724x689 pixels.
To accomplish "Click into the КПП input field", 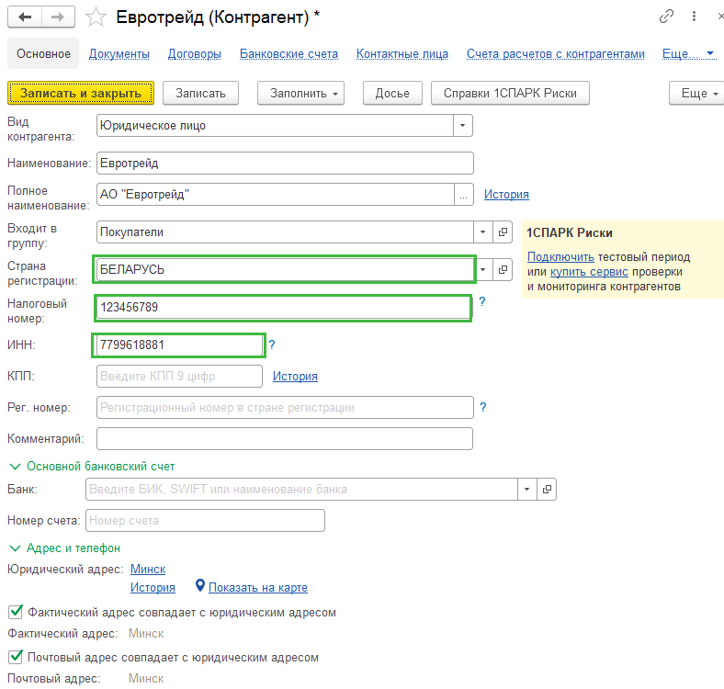I will pyautogui.click(x=179, y=377).
